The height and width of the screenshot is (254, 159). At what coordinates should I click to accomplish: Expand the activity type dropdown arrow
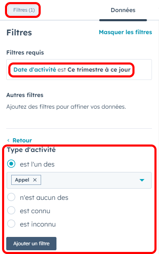[142, 180]
